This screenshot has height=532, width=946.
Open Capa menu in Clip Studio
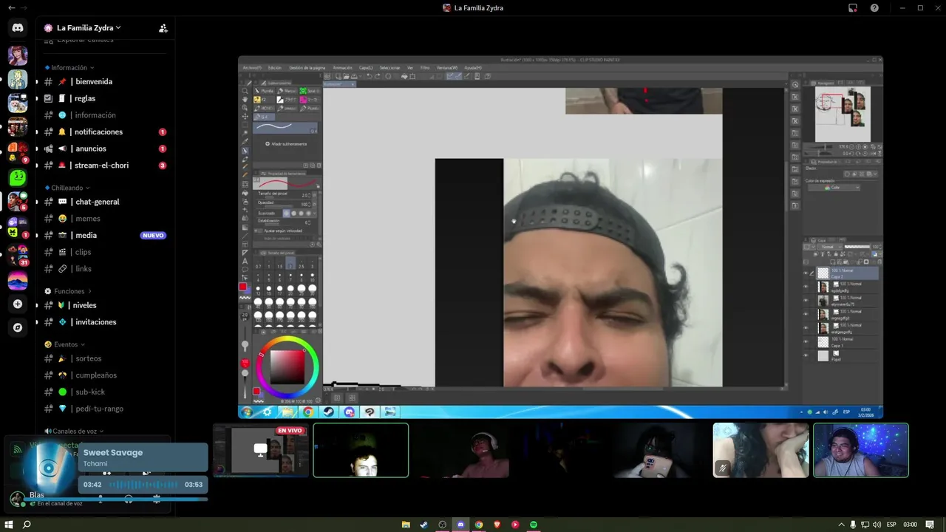pyautogui.click(x=366, y=67)
